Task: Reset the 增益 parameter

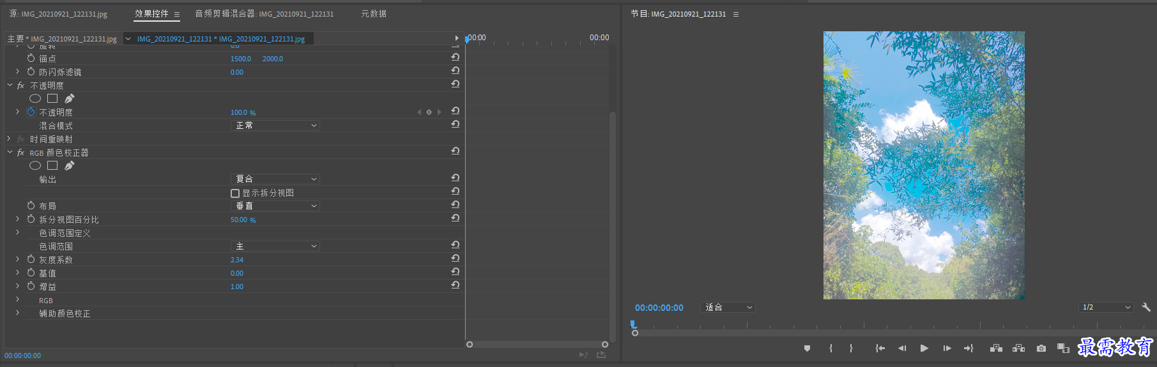Action: click(456, 285)
